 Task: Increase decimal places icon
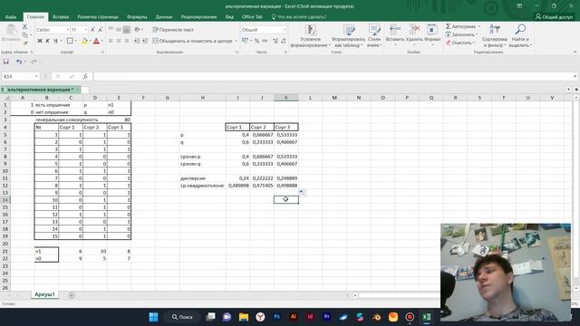(275, 41)
